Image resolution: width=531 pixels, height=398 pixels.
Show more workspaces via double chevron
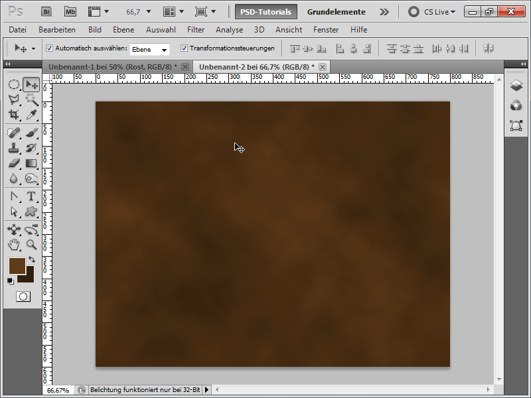pyautogui.click(x=384, y=12)
